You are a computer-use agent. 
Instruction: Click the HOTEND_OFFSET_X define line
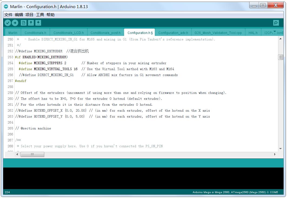pos(113,111)
